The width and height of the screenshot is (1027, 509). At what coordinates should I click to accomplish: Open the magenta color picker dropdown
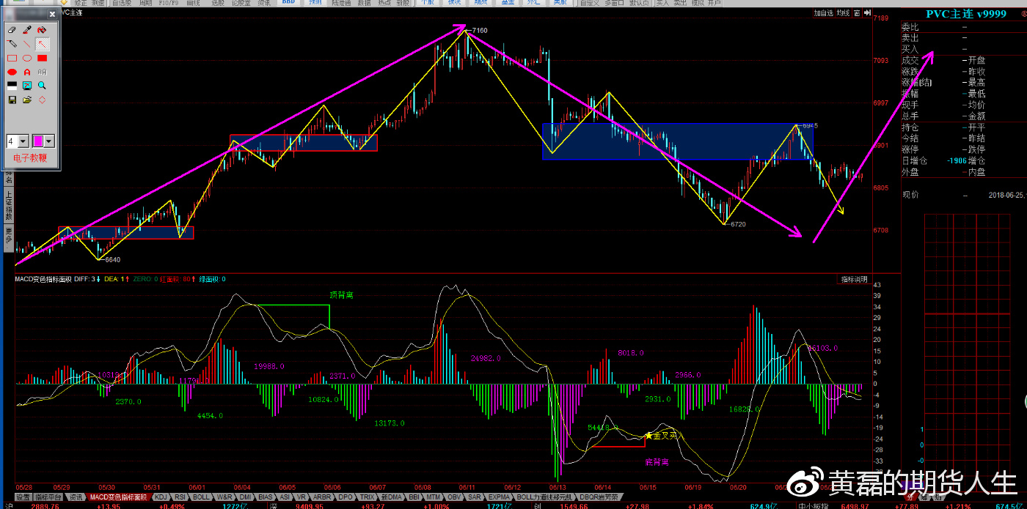click(x=50, y=141)
